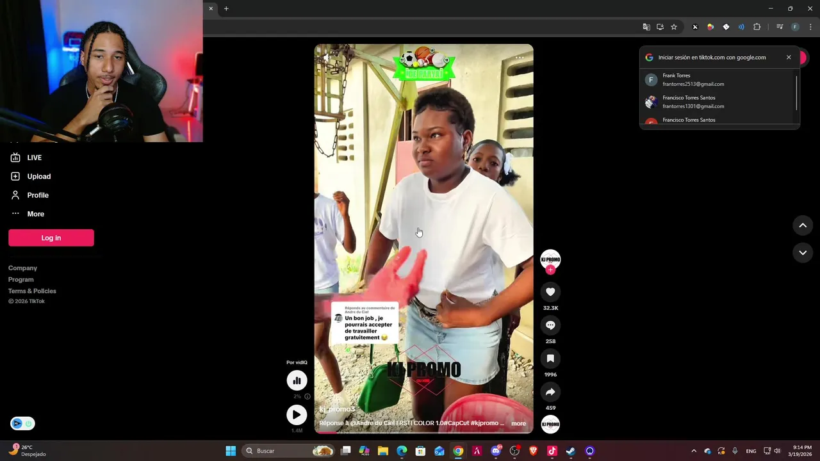Click the blue pill extension widget toggle

tap(22, 423)
